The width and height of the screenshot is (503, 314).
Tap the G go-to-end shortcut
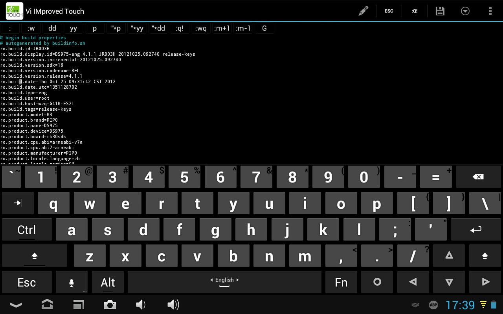(264, 28)
